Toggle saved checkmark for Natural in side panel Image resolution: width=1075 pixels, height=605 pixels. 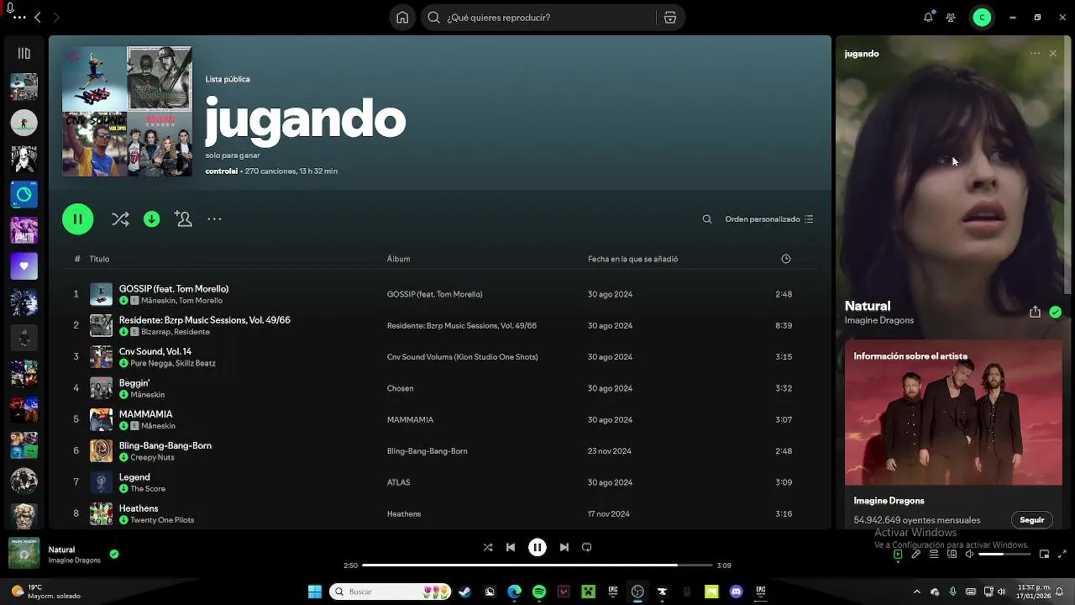point(1056,312)
